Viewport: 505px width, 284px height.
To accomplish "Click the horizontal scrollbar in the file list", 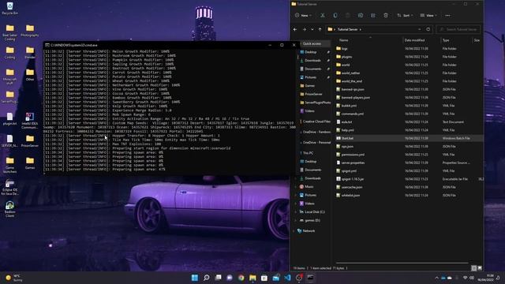I will [402, 263].
